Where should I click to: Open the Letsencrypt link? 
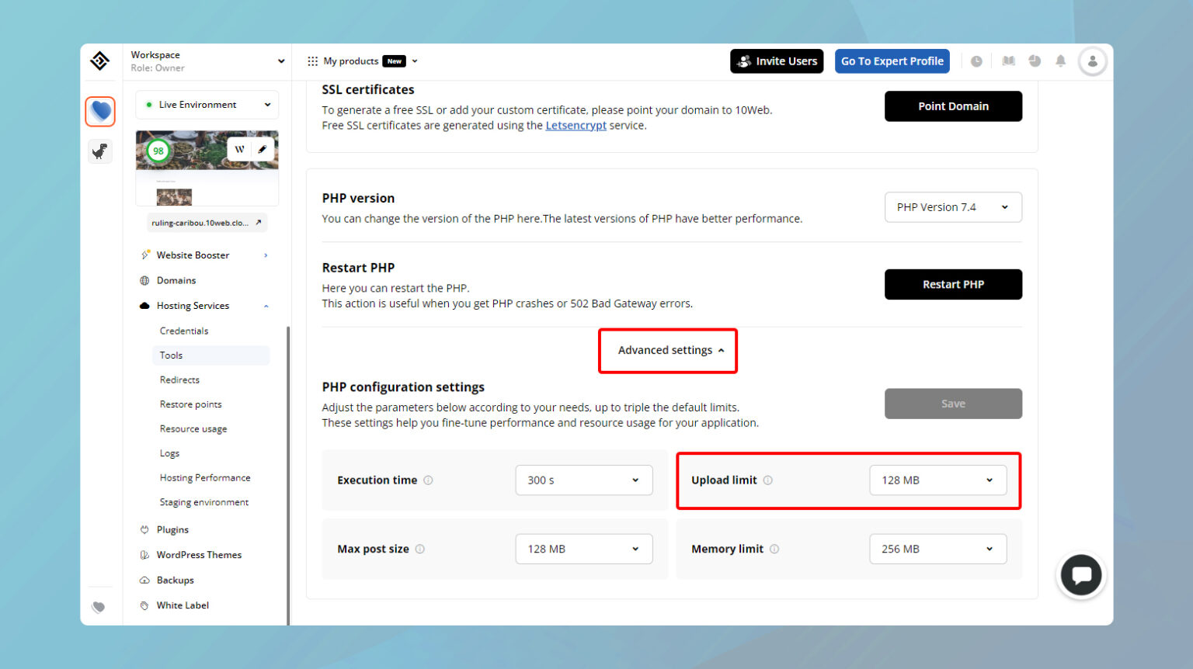pos(576,125)
